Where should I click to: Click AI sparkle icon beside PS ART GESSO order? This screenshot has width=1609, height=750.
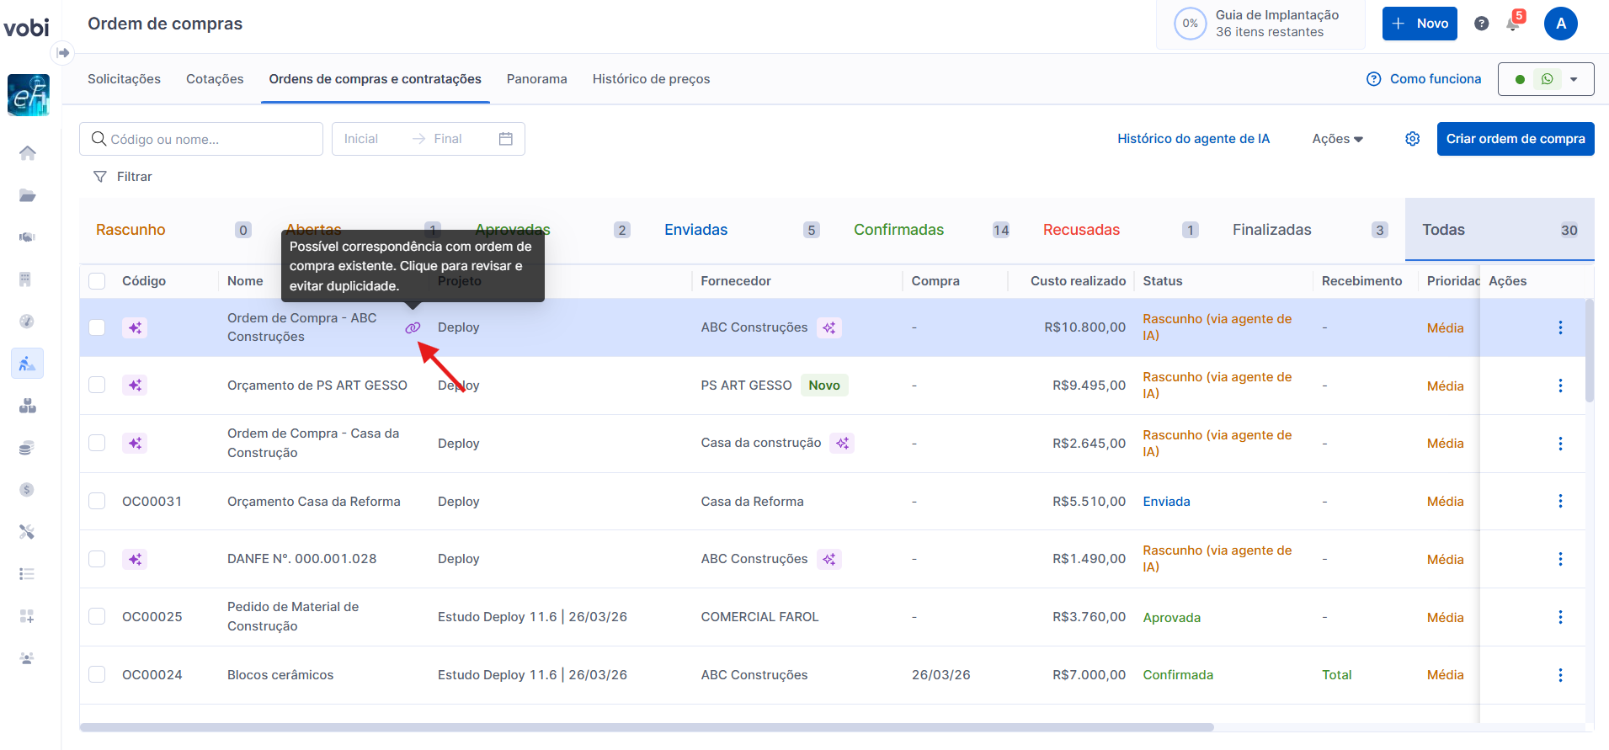135,386
